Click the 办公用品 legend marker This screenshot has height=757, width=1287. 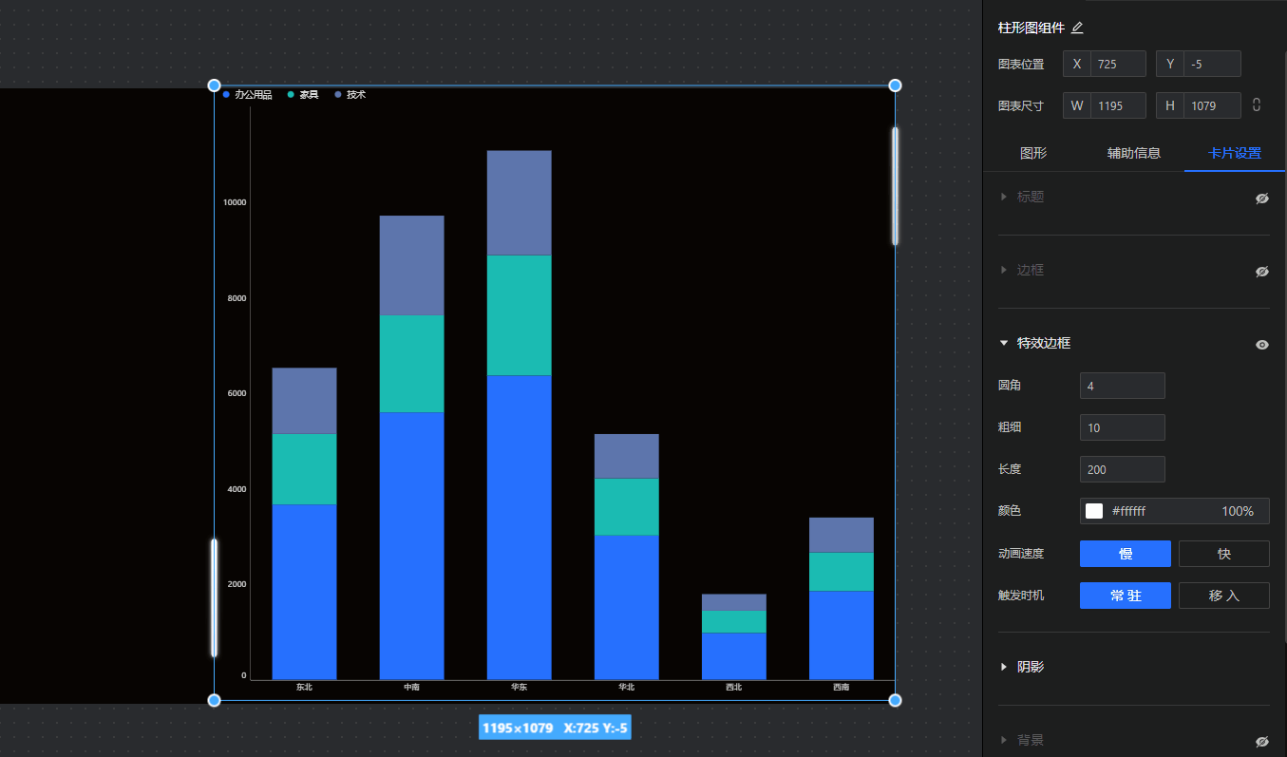coord(226,95)
